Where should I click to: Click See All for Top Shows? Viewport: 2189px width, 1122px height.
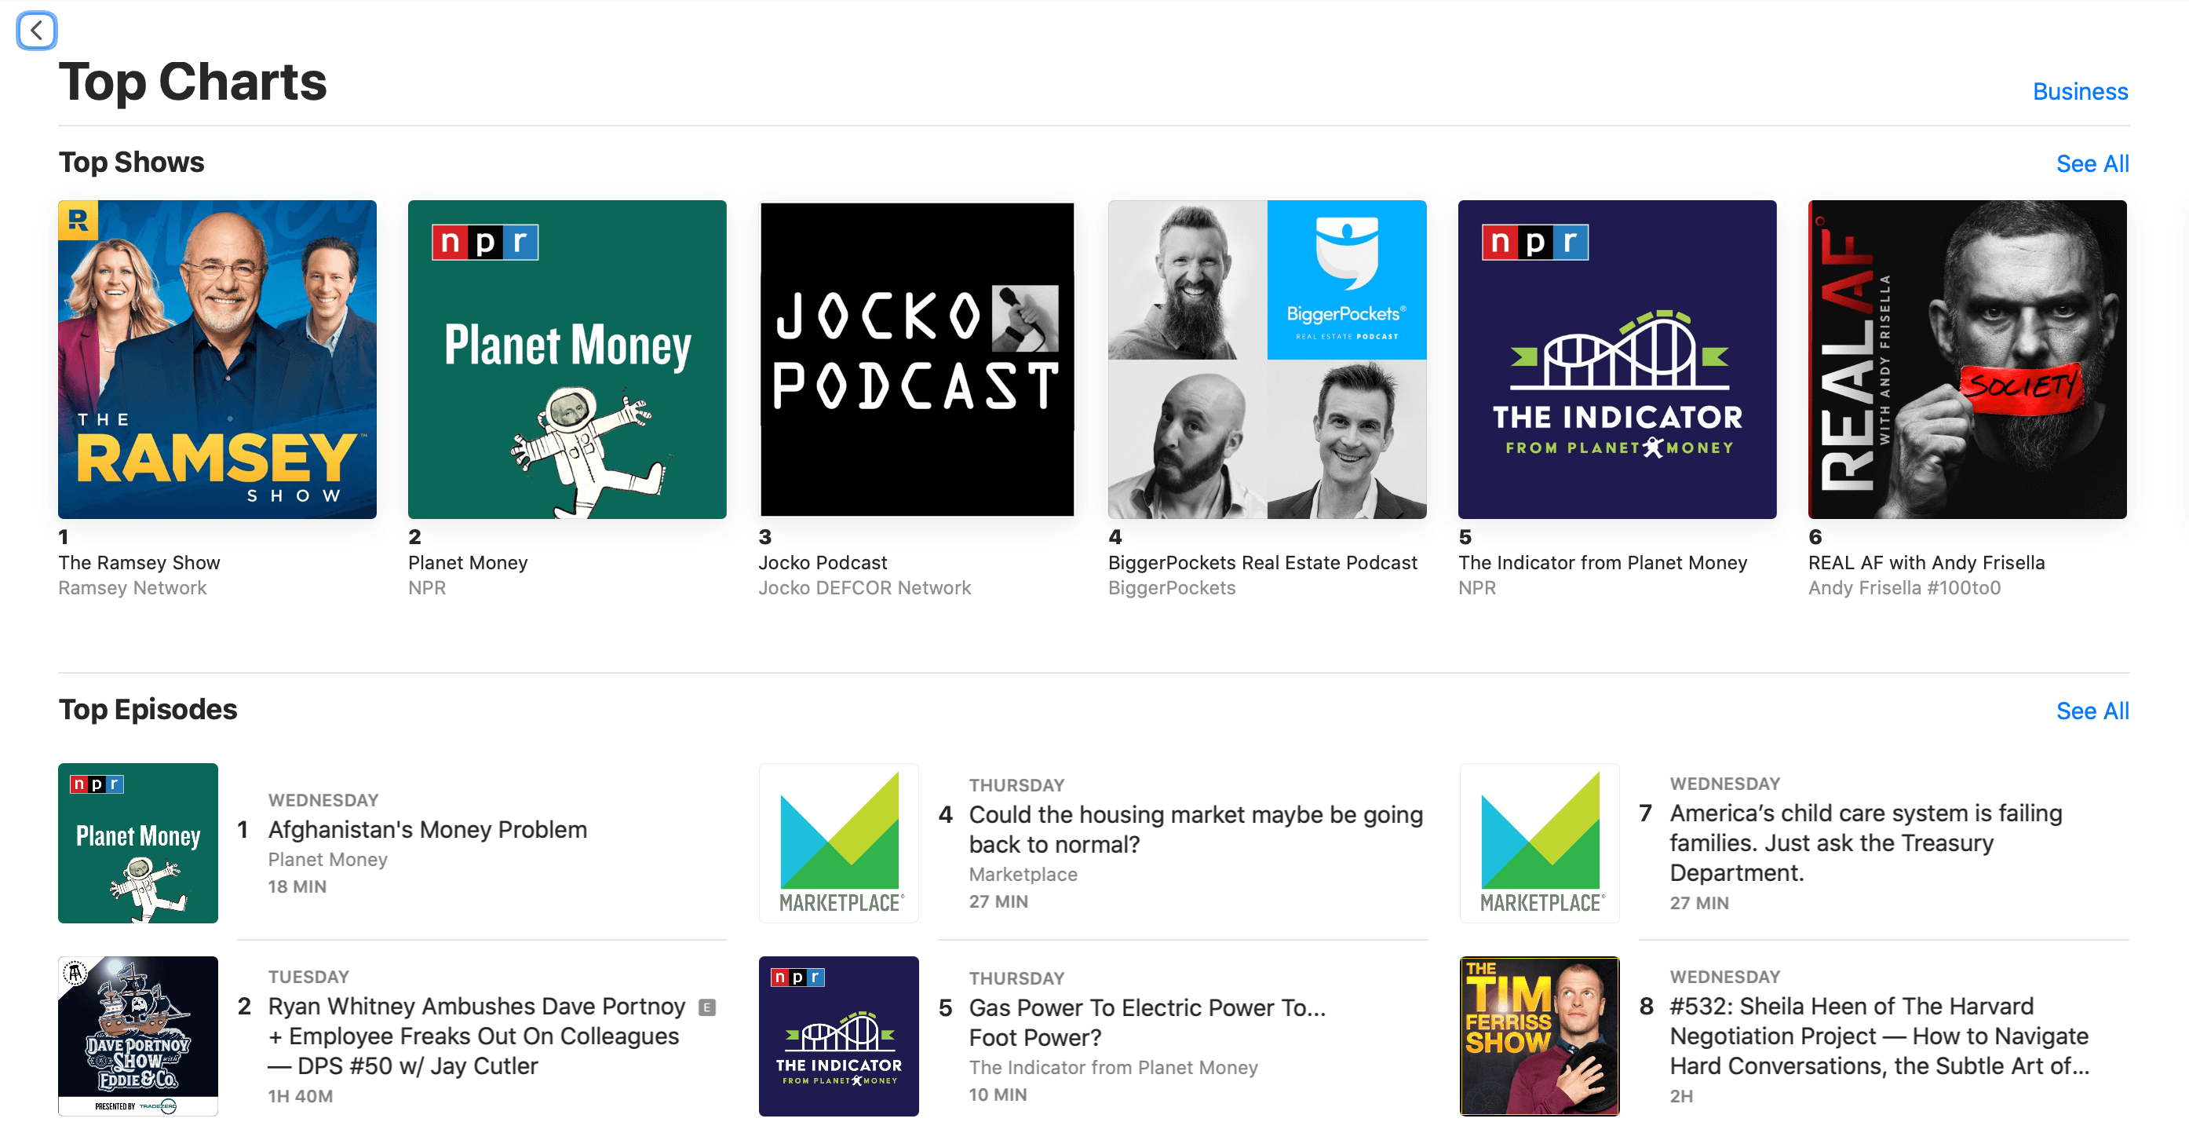point(2091,163)
